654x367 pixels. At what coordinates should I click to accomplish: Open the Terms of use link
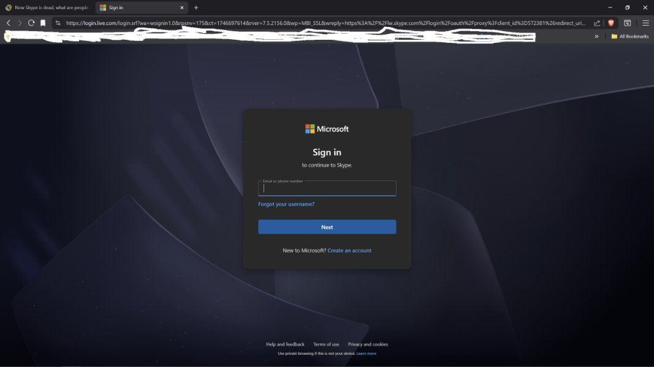click(326, 344)
